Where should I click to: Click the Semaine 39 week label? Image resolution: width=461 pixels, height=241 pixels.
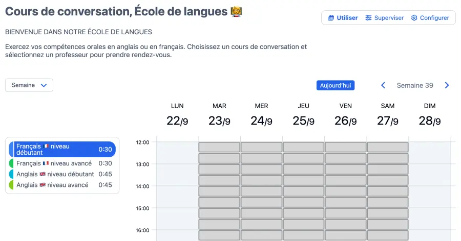click(x=415, y=85)
